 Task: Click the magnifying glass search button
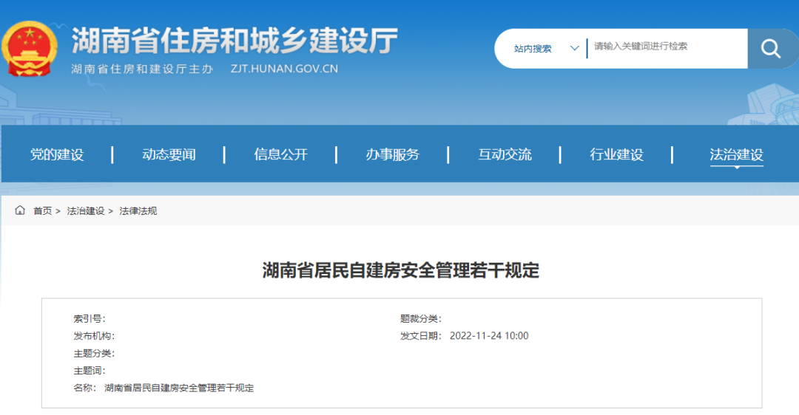pyautogui.click(x=771, y=49)
